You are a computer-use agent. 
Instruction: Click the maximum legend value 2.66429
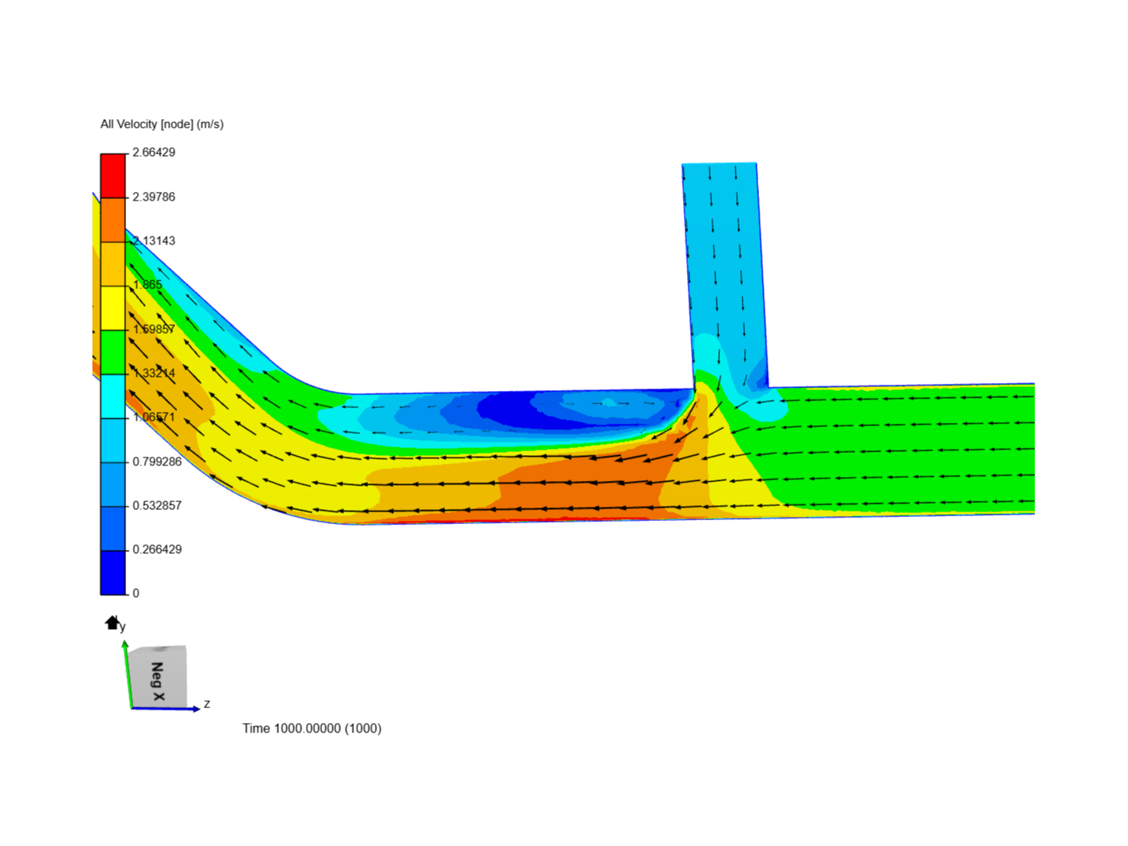154,152
